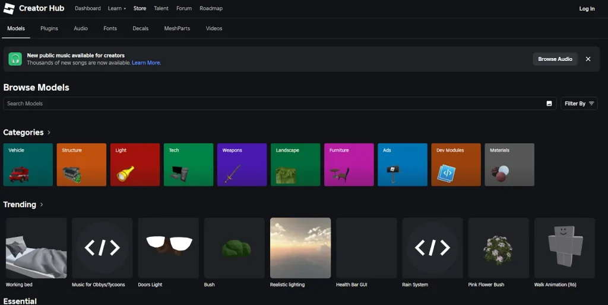Viewport: 608px width, 305px height.
Task: Select the Doors Light model thumbnail
Action: click(168, 248)
